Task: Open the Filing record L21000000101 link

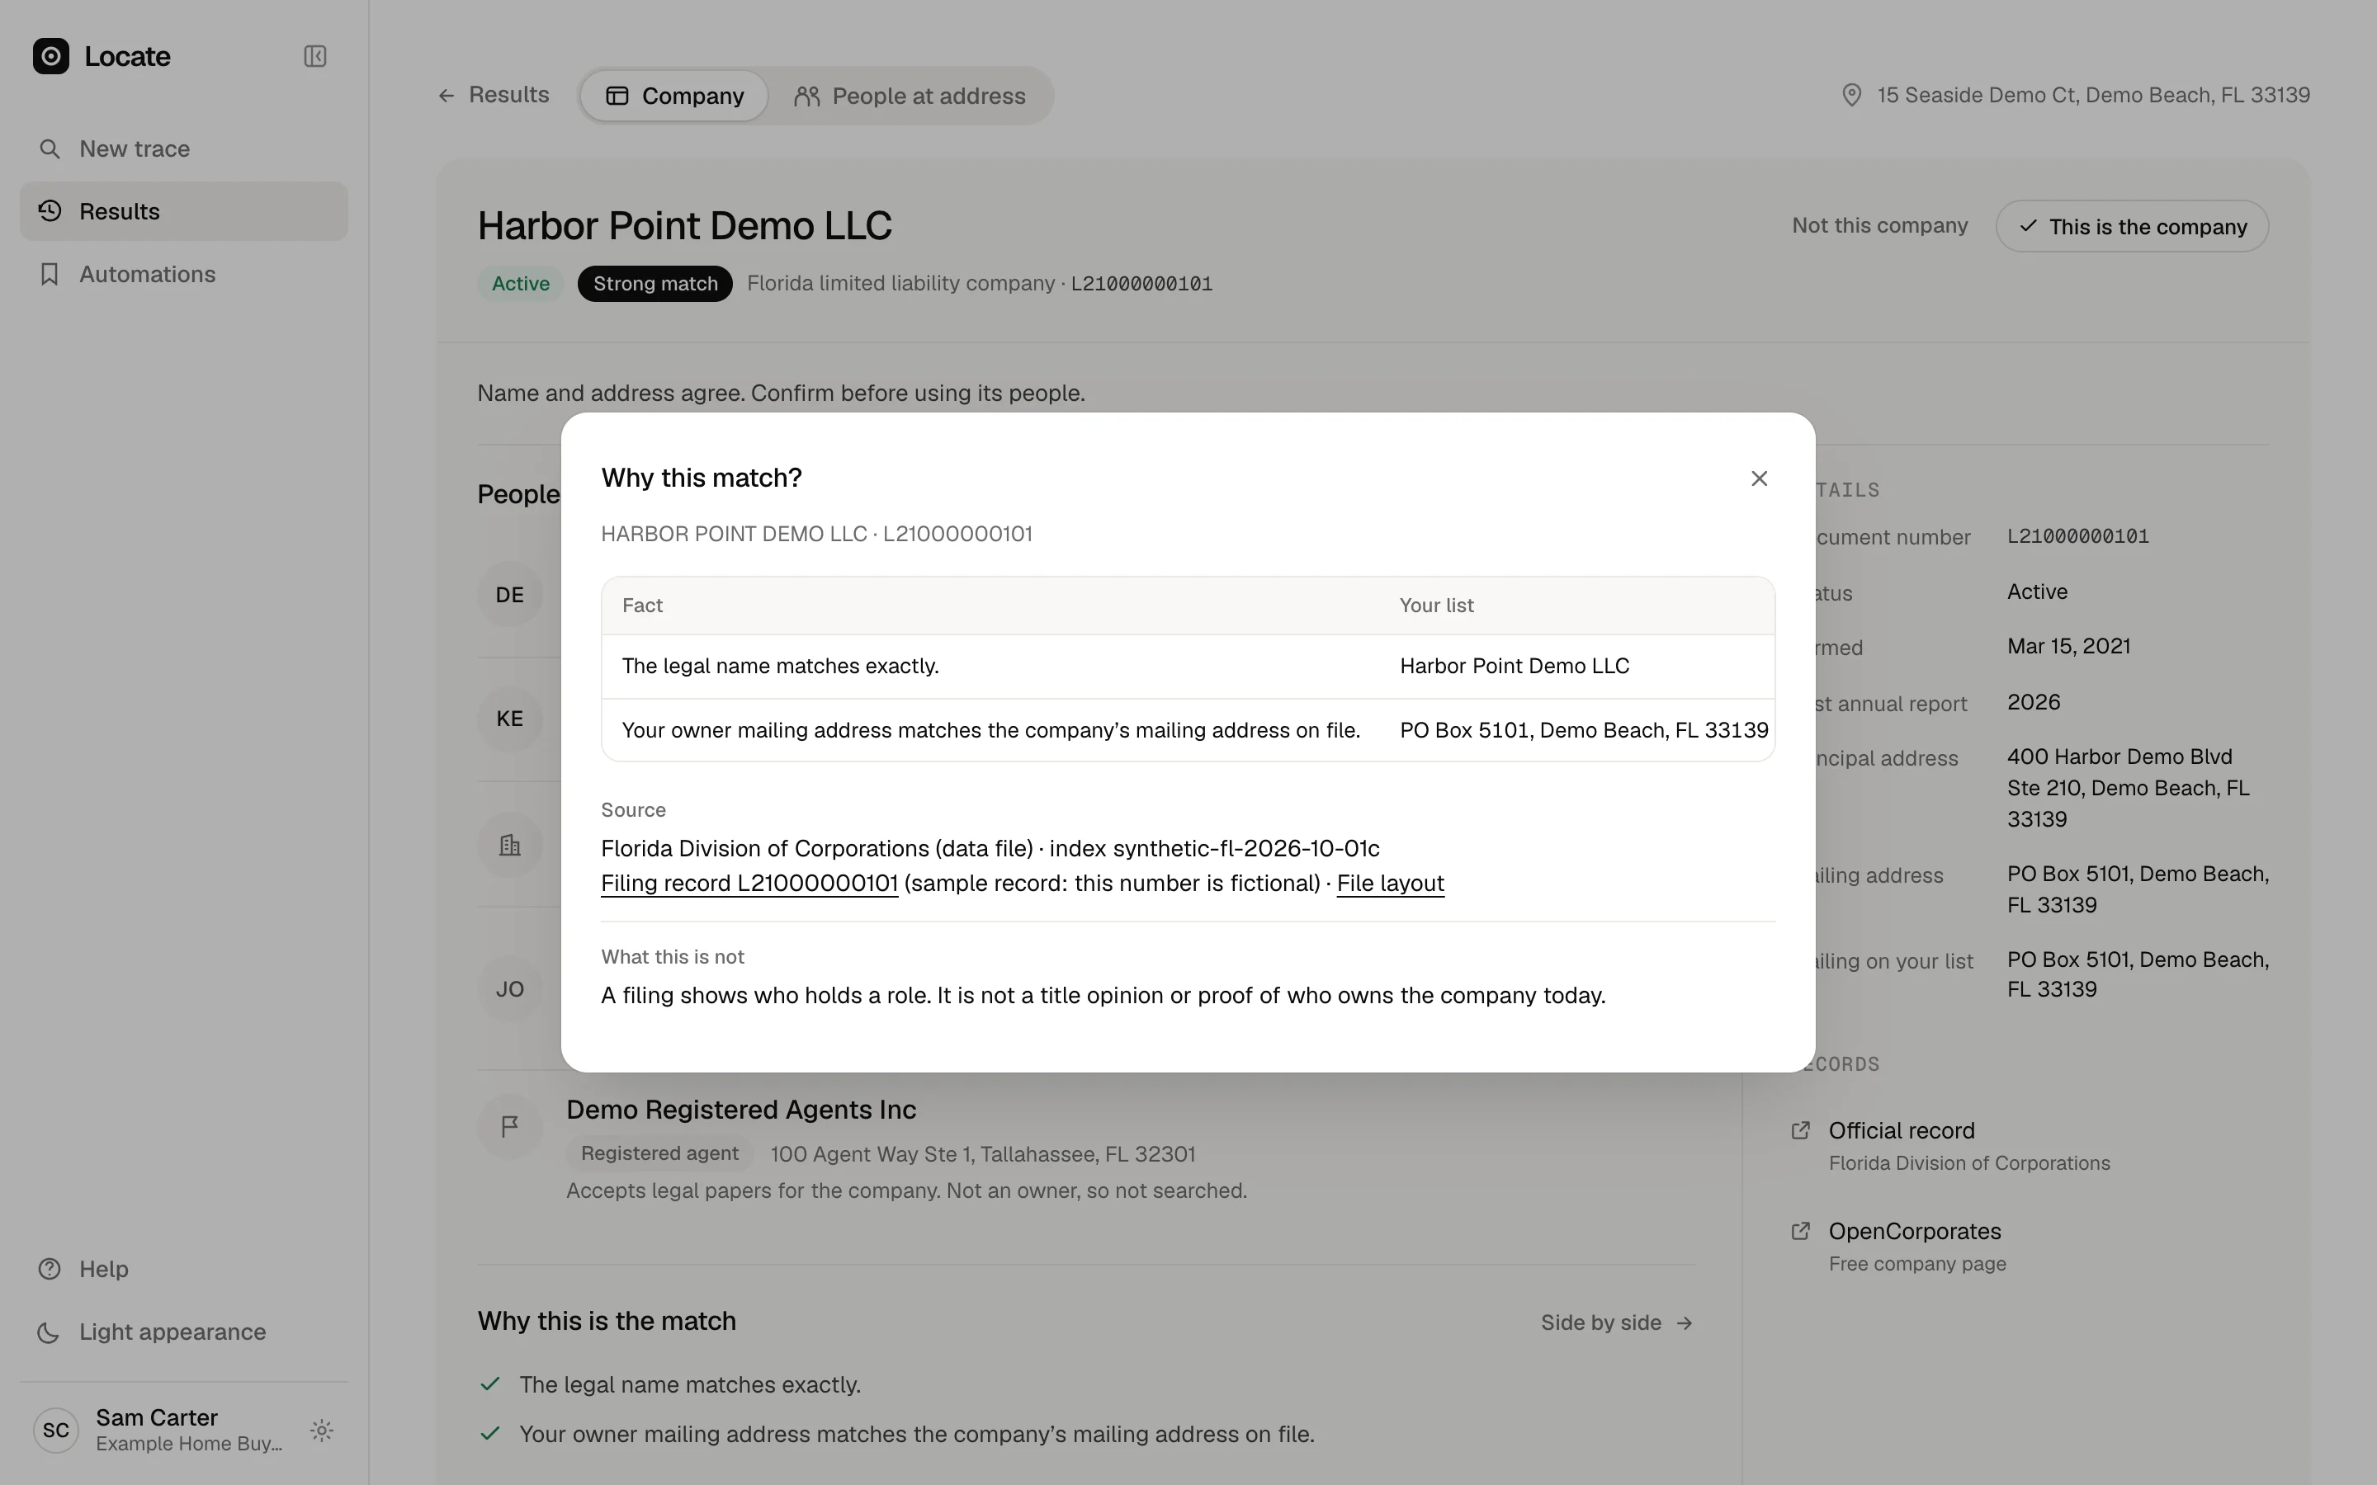Action: pos(749,883)
